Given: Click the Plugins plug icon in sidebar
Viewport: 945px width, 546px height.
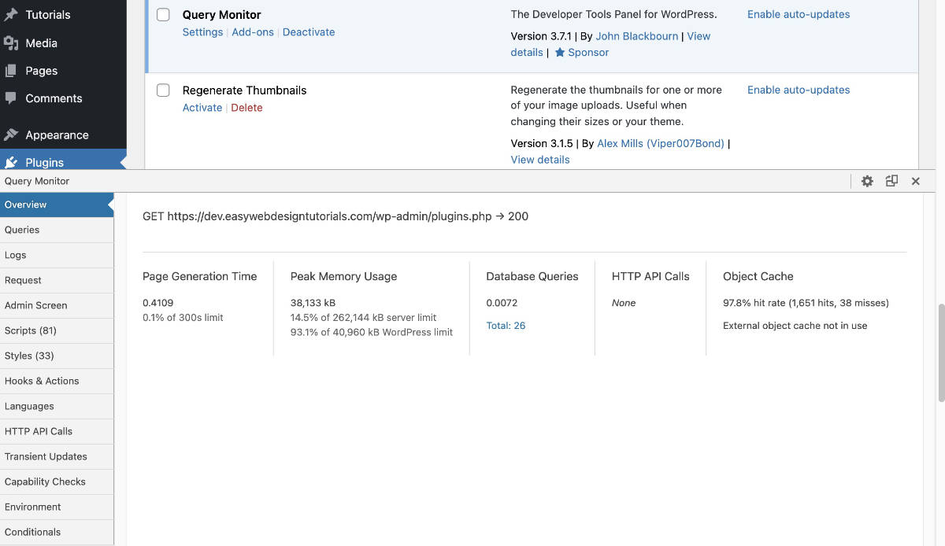Looking at the screenshot, I should (x=11, y=162).
